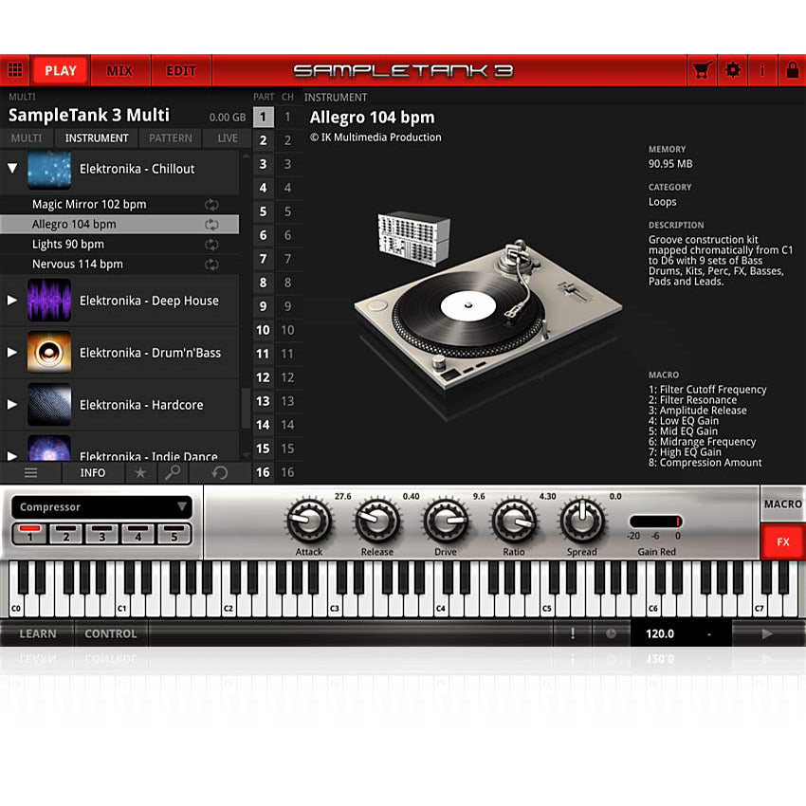This screenshot has width=806, height=806.
Task: Click the lock icon in the toolbar
Action: (794, 69)
